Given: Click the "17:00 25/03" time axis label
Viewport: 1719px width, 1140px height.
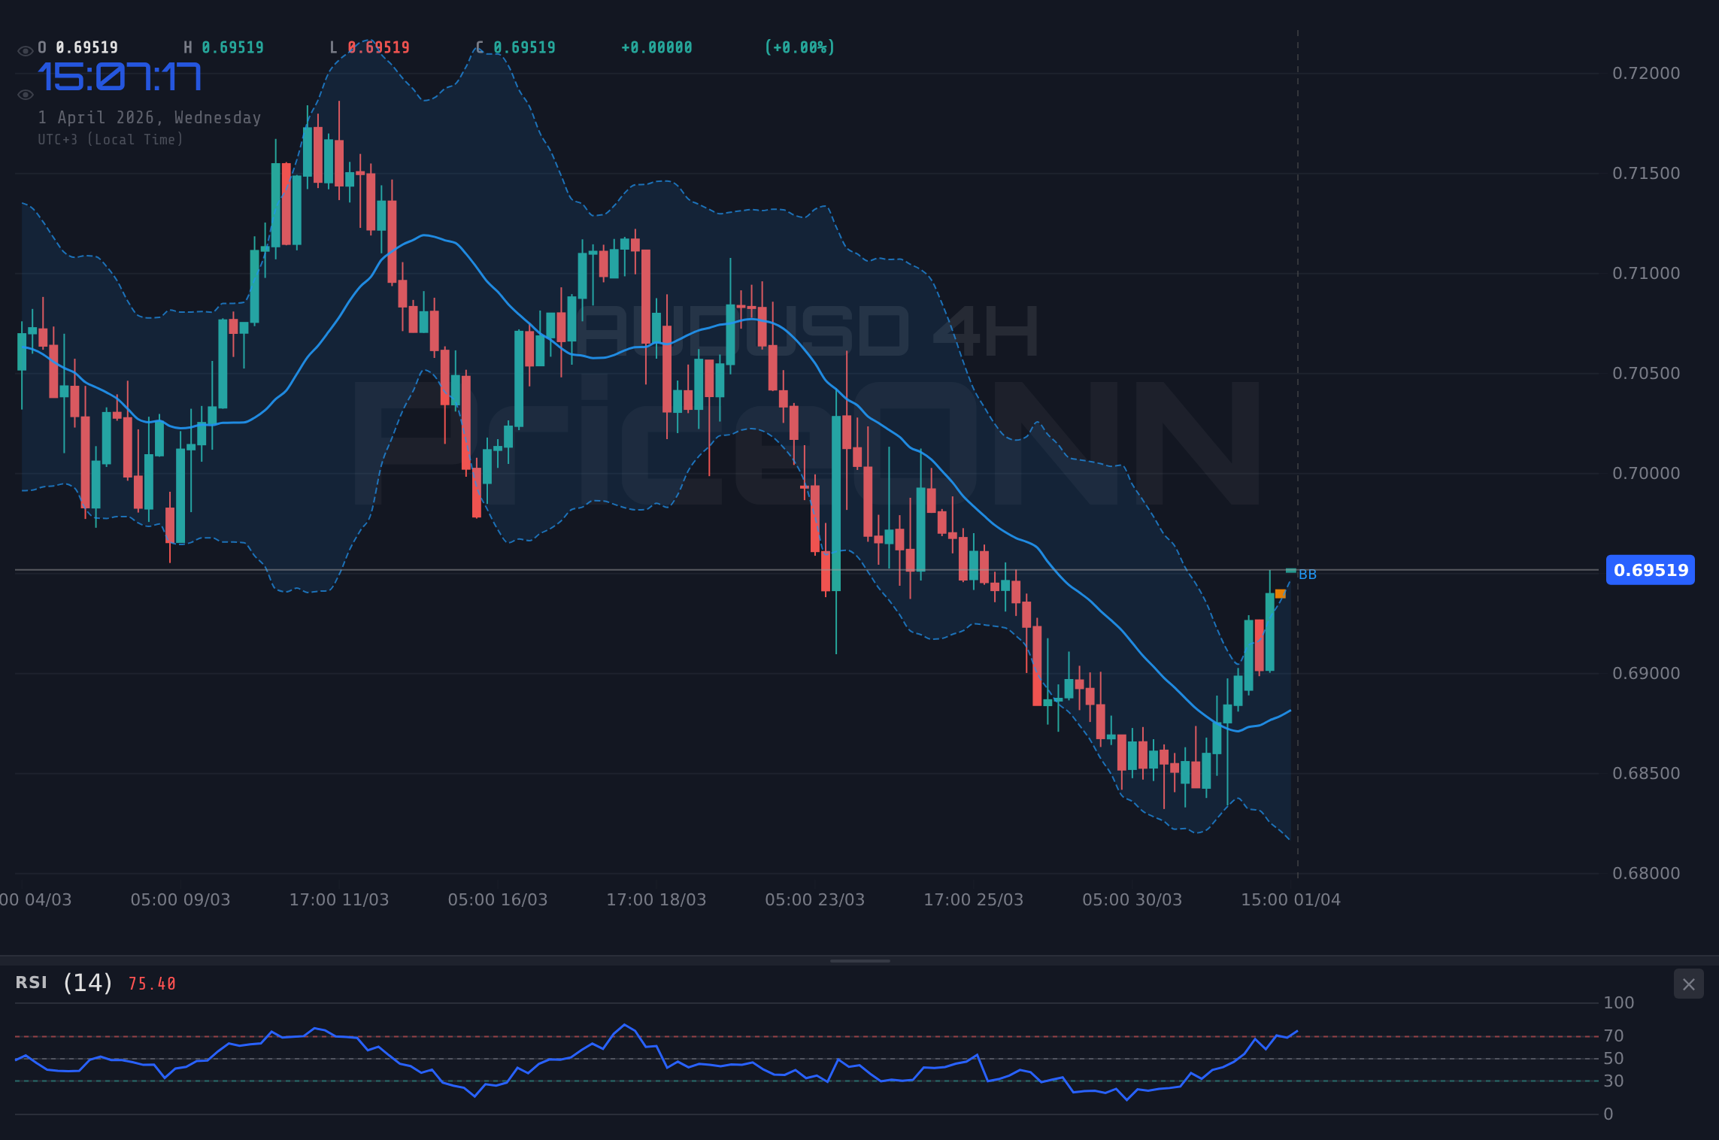Looking at the screenshot, I should [x=974, y=900].
